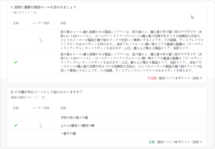215x149 pixels.
Task: Select the answer 子供の目の高さの棚
Action: coord(74,118)
